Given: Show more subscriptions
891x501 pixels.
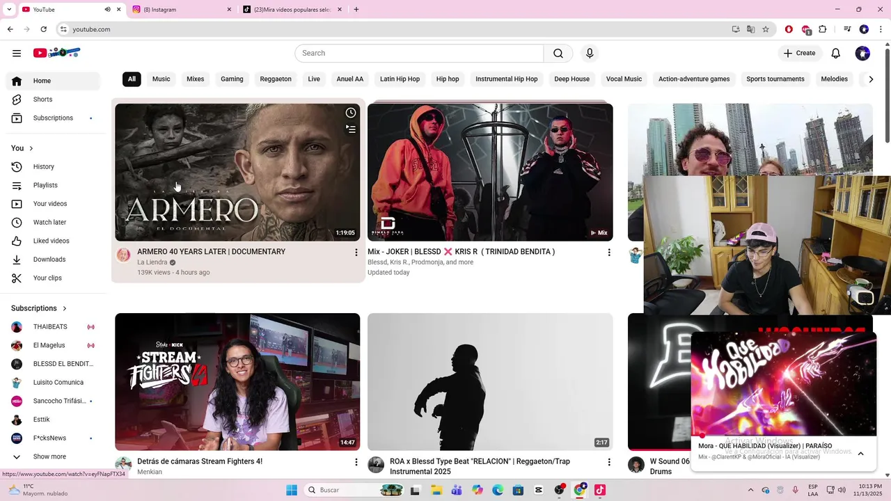Looking at the screenshot, I should pos(53,457).
